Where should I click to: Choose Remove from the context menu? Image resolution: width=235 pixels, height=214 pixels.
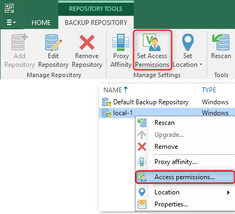(x=185, y=147)
